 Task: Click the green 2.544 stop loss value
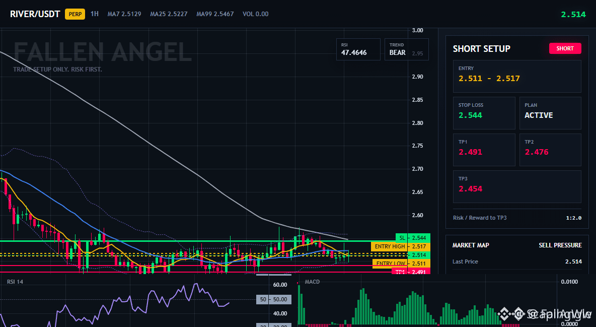[x=470, y=115]
